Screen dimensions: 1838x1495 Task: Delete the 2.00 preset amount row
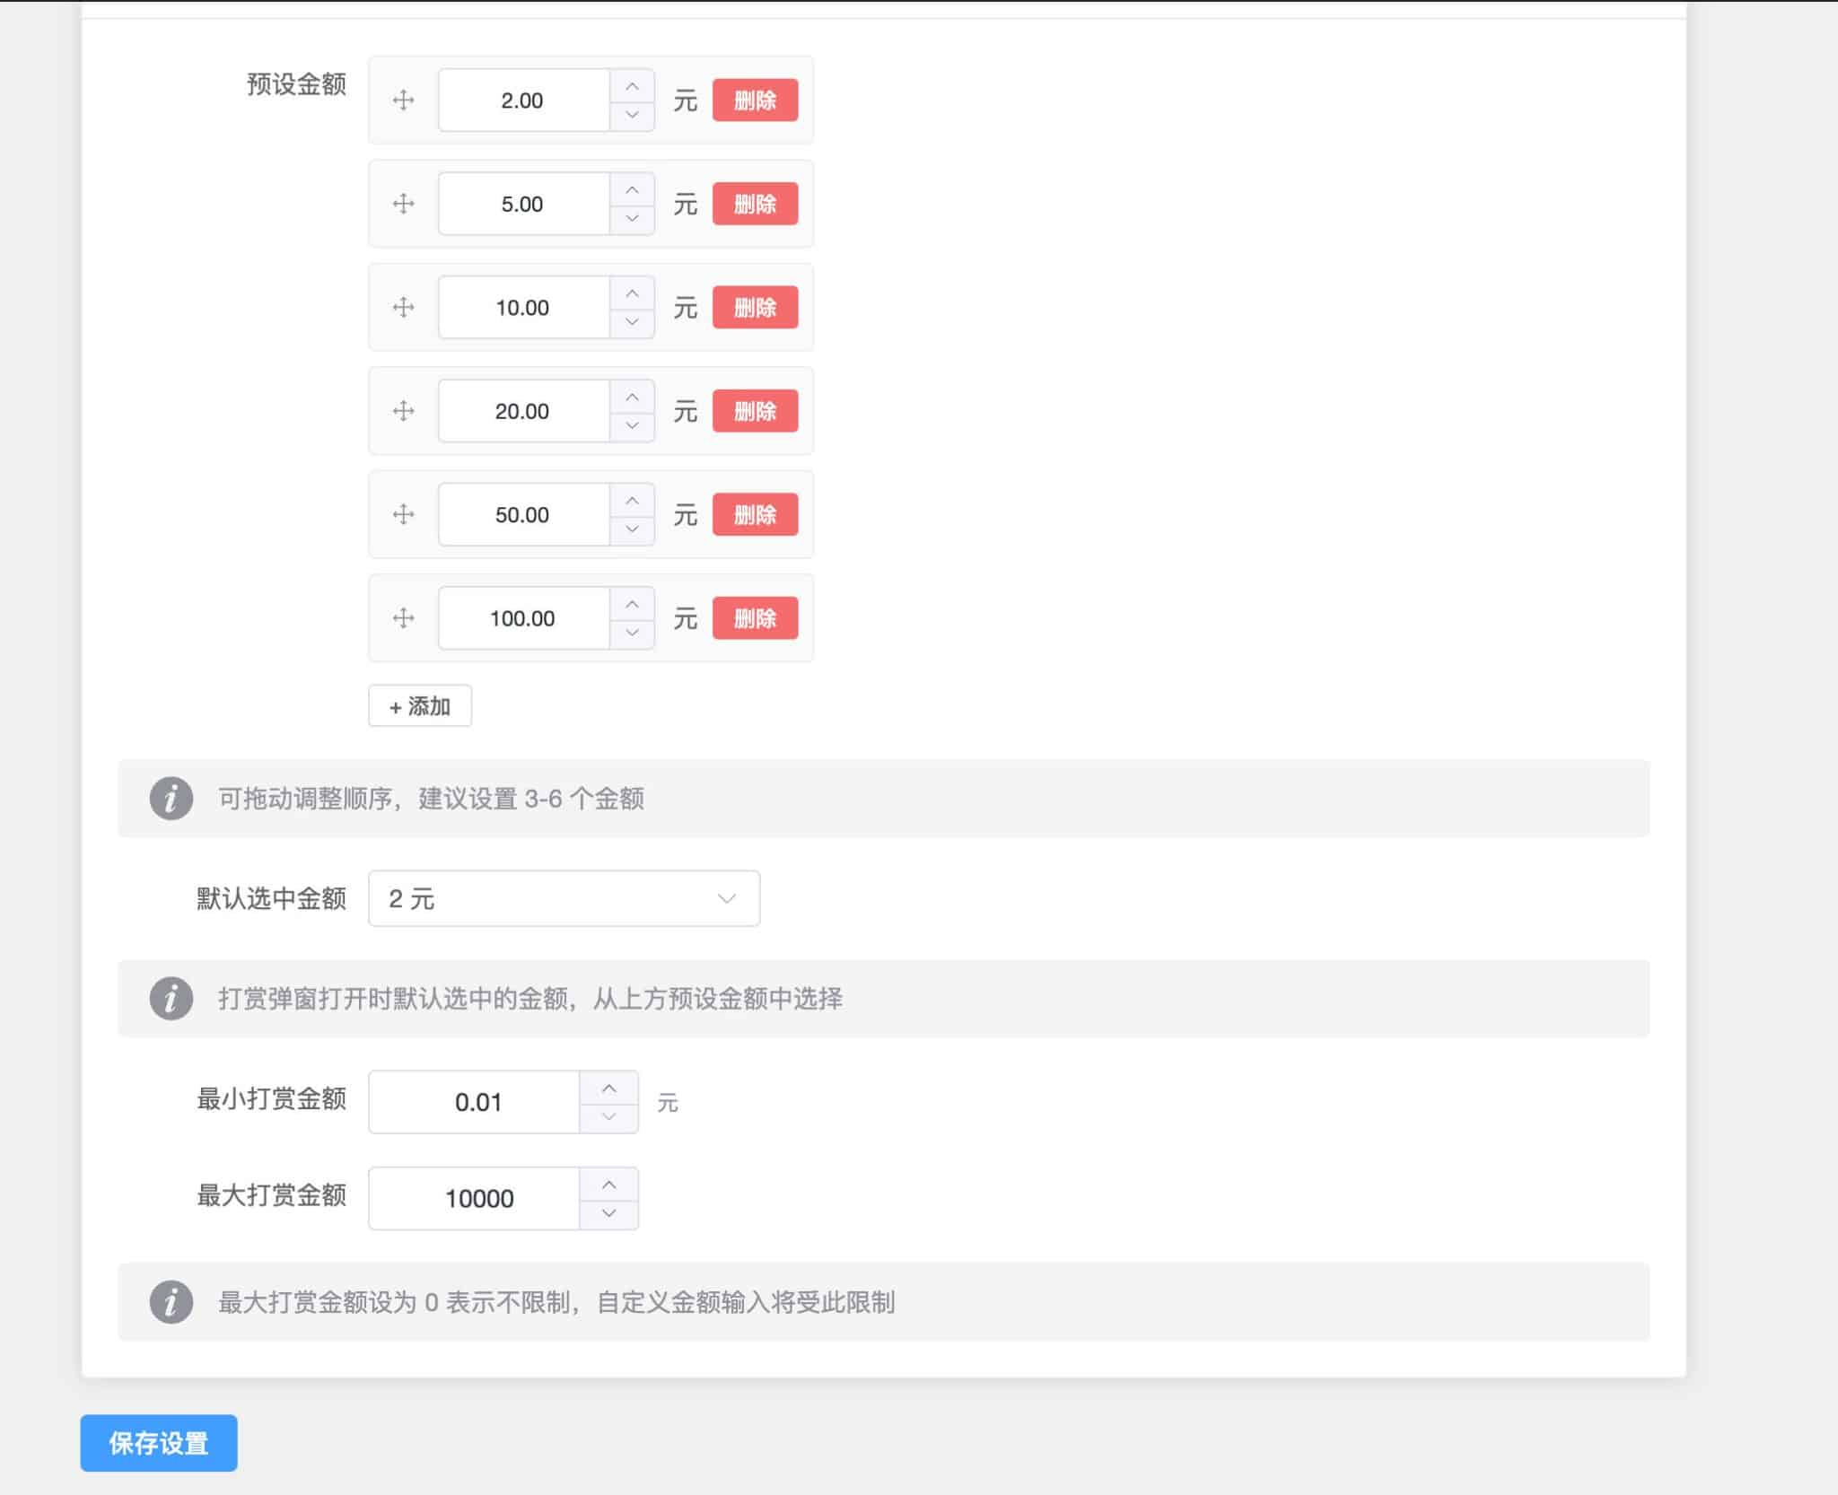coord(755,100)
